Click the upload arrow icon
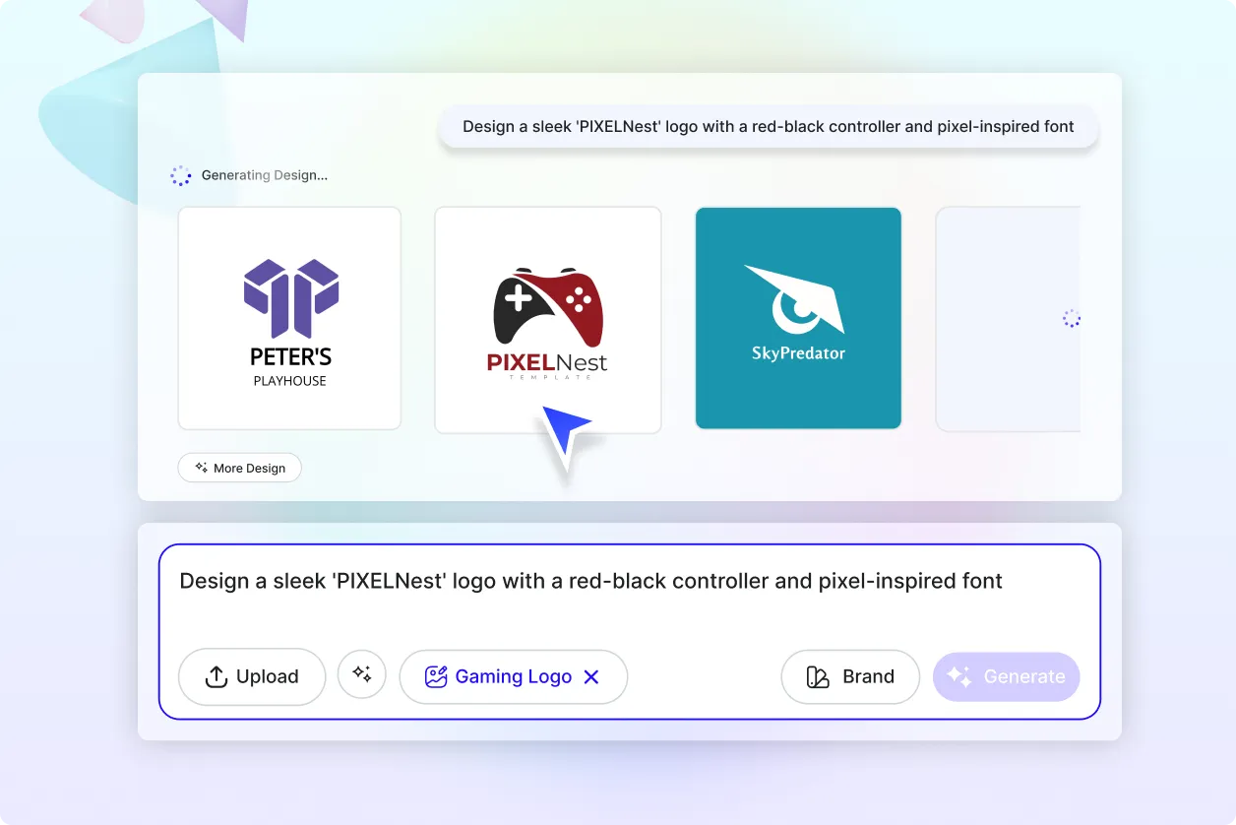Screen dimensions: 1236x825 (216, 677)
